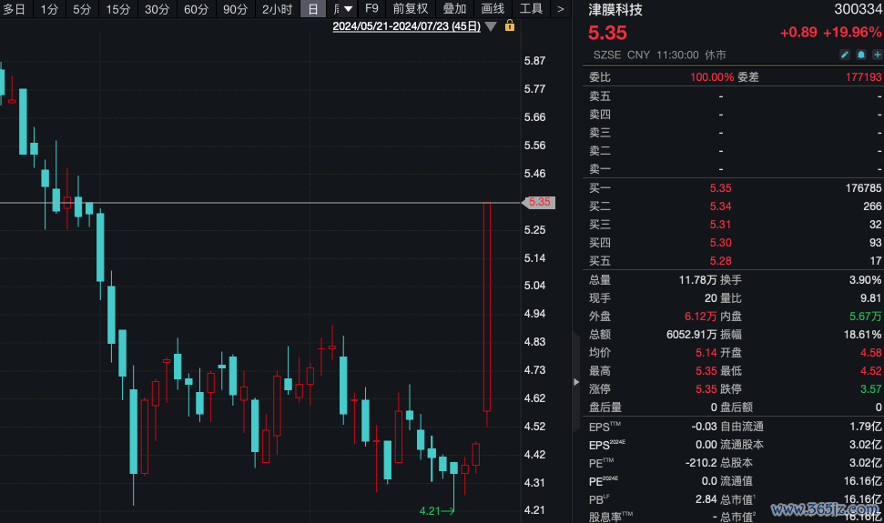Click the PB value 2.84

click(x=706, y=499)
